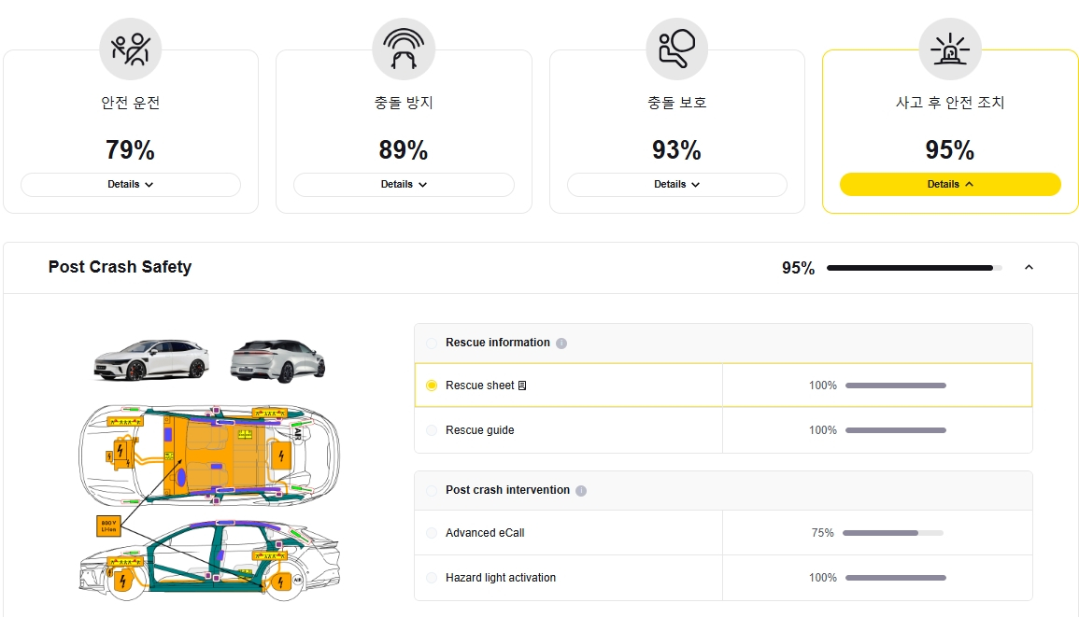Open the rear-view car photo thumbnail
Viewport: 1079px width, 617px height.
tap(278, 361)
